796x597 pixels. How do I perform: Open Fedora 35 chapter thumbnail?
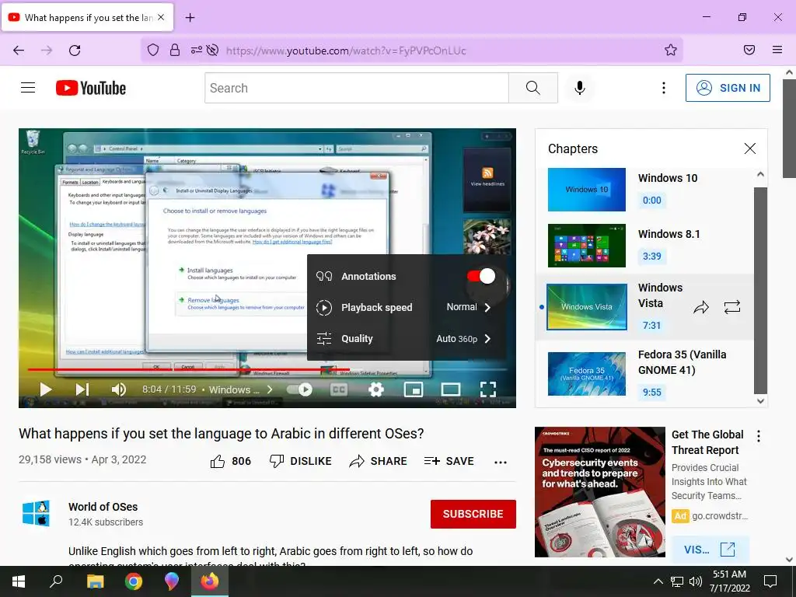587,374
